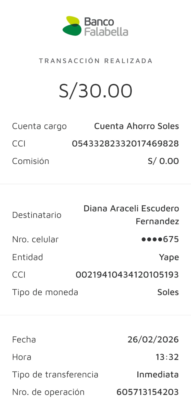The width and height of the screenshot is (191, 408).
Task: Select the TRANSACCIÓN REALIZADA heading
Action: [x=96, y=61]
